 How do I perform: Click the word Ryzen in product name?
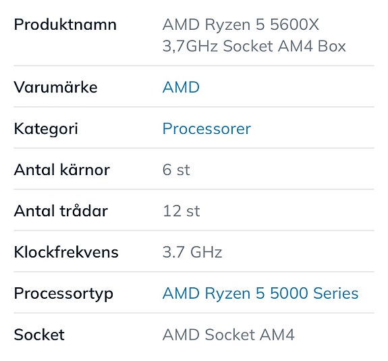pos(227,26)
